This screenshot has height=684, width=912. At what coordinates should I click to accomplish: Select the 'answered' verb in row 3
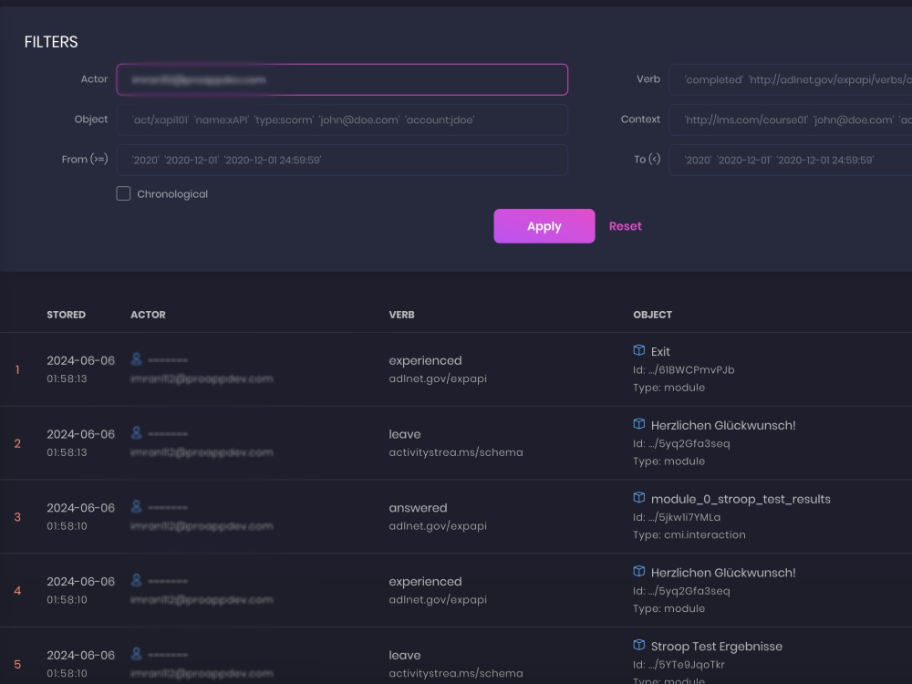419,508
